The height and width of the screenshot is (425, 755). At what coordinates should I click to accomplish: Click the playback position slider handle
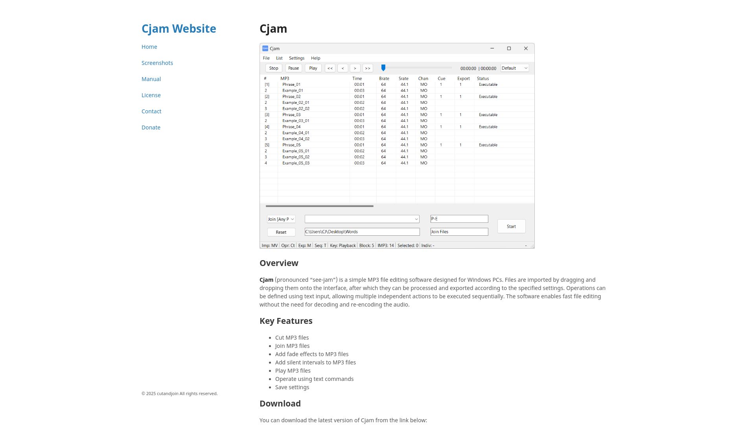pos(383,68)
